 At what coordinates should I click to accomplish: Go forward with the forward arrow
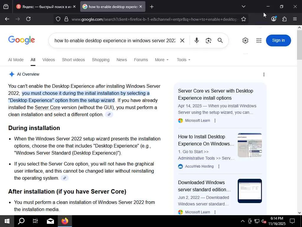(17, 19)
